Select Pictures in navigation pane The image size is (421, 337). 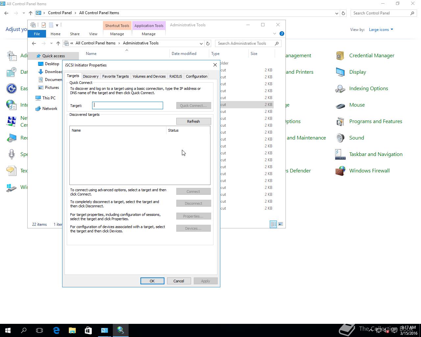coord(52,88)
